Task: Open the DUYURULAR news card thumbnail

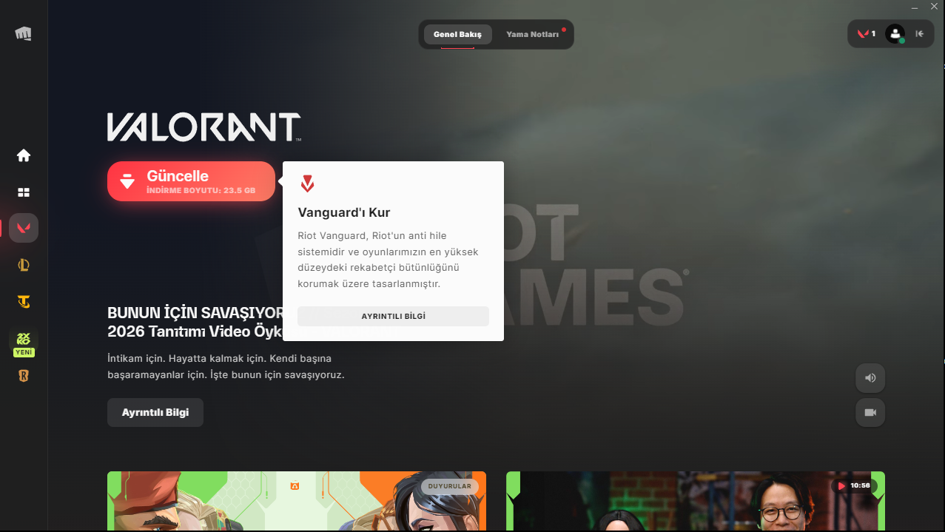Action: point(297,501)
